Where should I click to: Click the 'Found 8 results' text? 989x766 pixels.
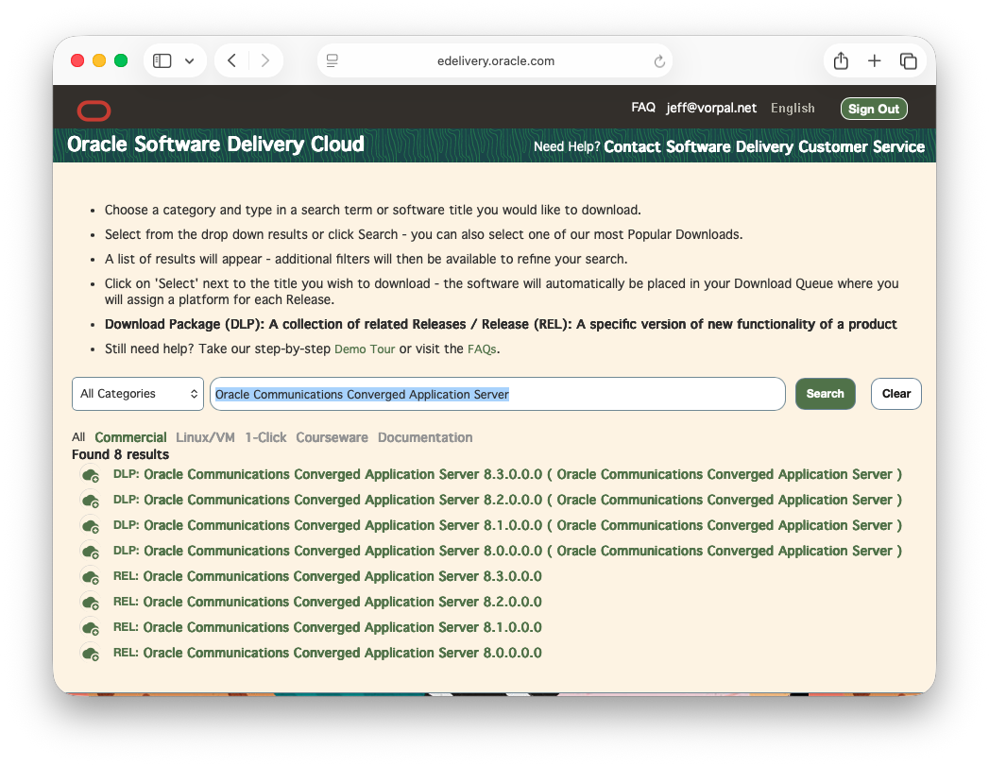click(x=121, y=454)
